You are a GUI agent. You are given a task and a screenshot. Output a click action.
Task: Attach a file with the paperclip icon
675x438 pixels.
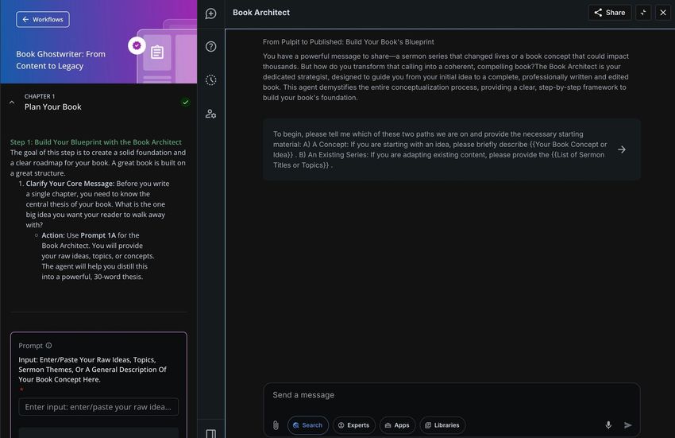[276, 425]
